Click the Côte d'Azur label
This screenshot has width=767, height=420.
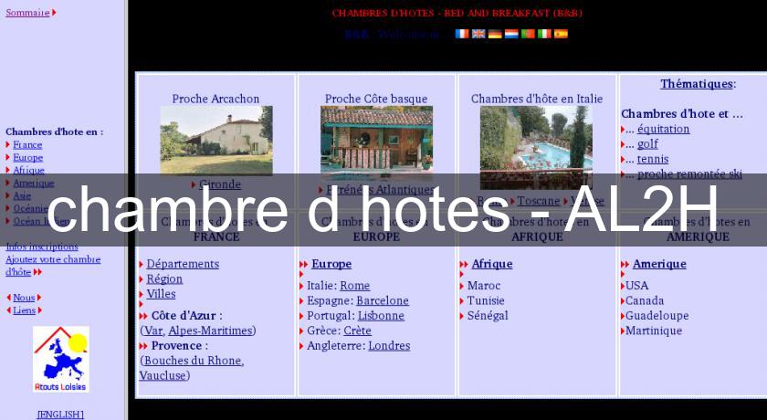pyautogui.click(x=184, y=316)
